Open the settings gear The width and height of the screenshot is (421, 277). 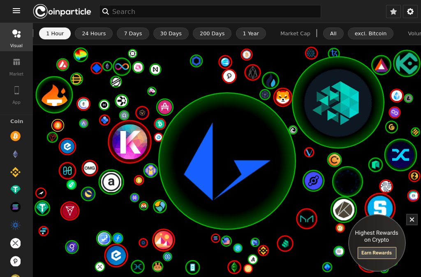pos(410,11)
